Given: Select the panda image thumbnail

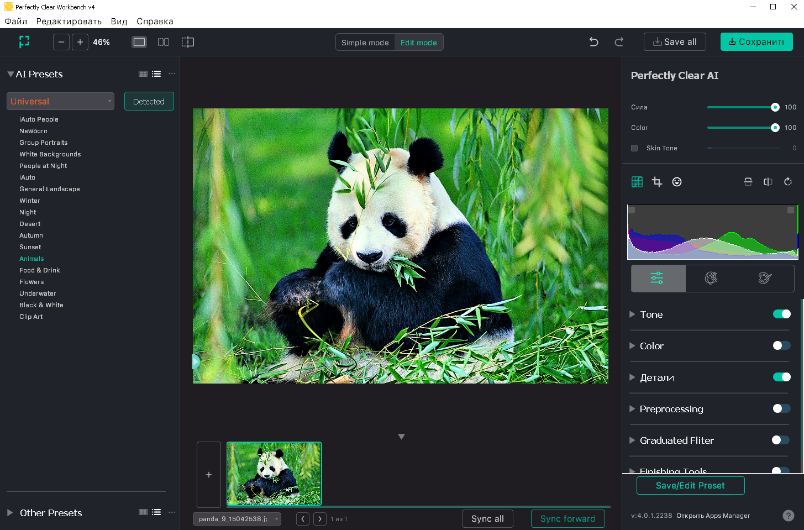Looking at the screenshot, I should 274,473.
